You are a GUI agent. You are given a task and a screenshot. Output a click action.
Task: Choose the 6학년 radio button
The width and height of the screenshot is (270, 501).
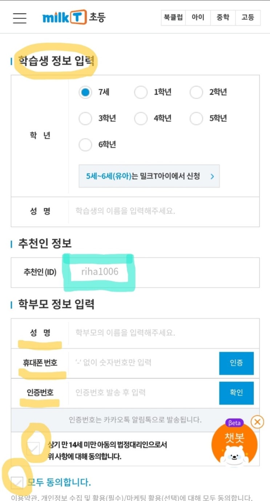[85, 145]
